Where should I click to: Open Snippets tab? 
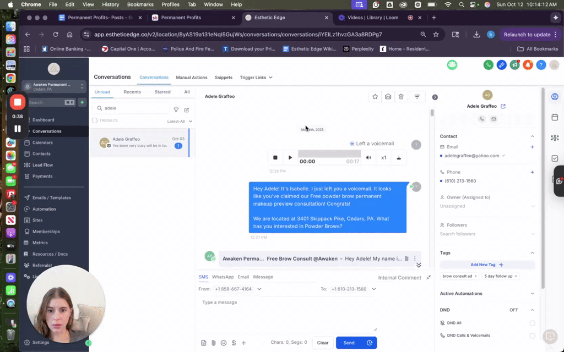coord(224,78)
